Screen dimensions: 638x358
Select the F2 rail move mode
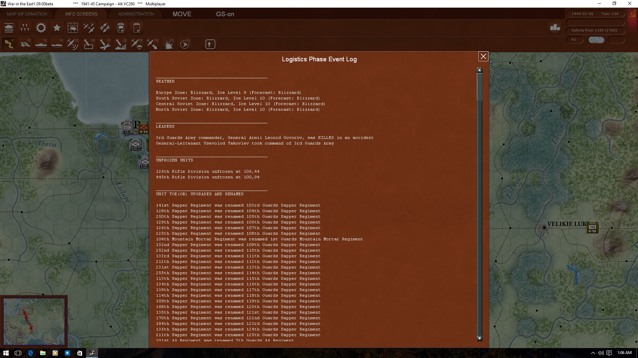[x=25, y=44]
